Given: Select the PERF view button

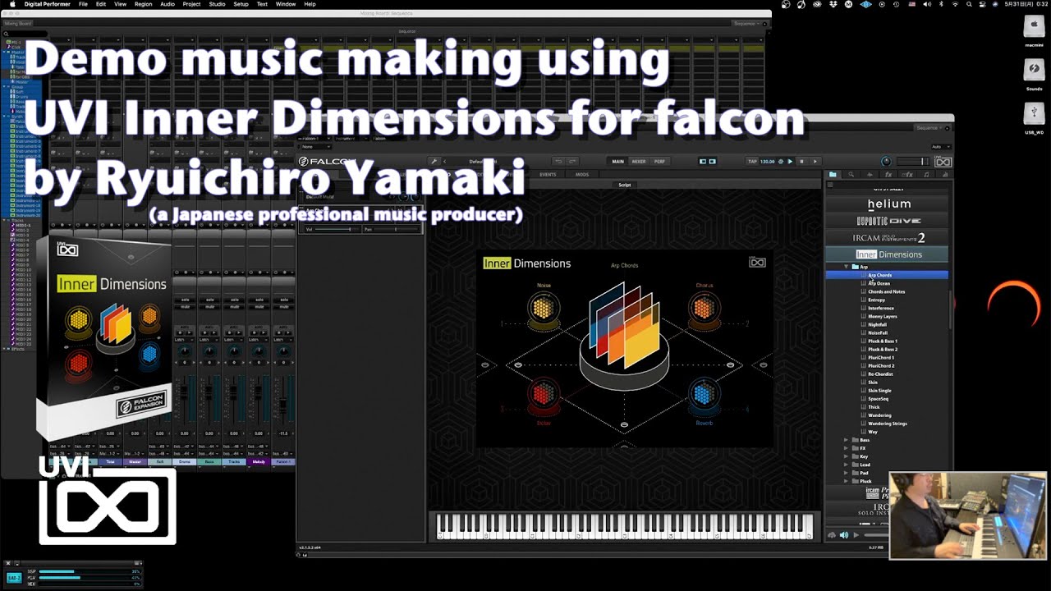Looking at the screenshot, I should 659,162.
